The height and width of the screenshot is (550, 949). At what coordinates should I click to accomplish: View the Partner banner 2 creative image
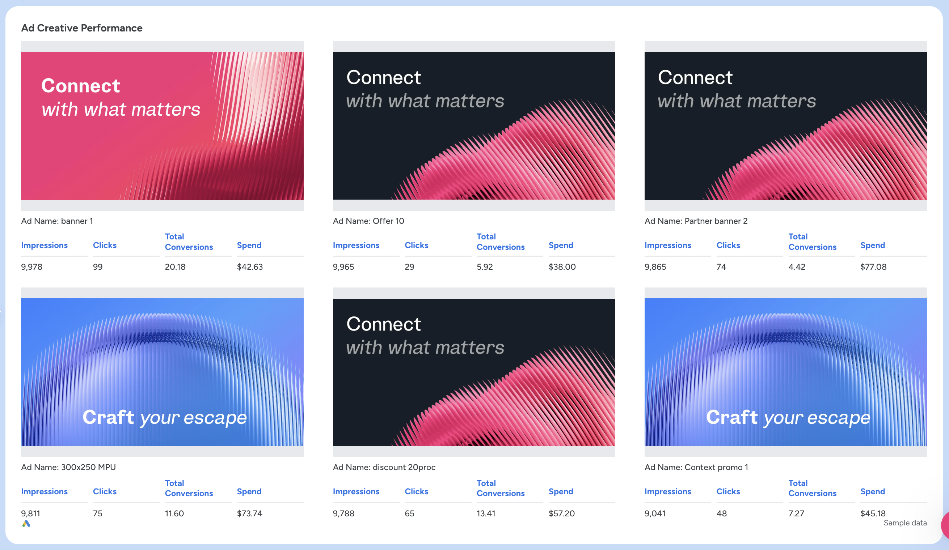pyautogui.click(x=785, y=126)
